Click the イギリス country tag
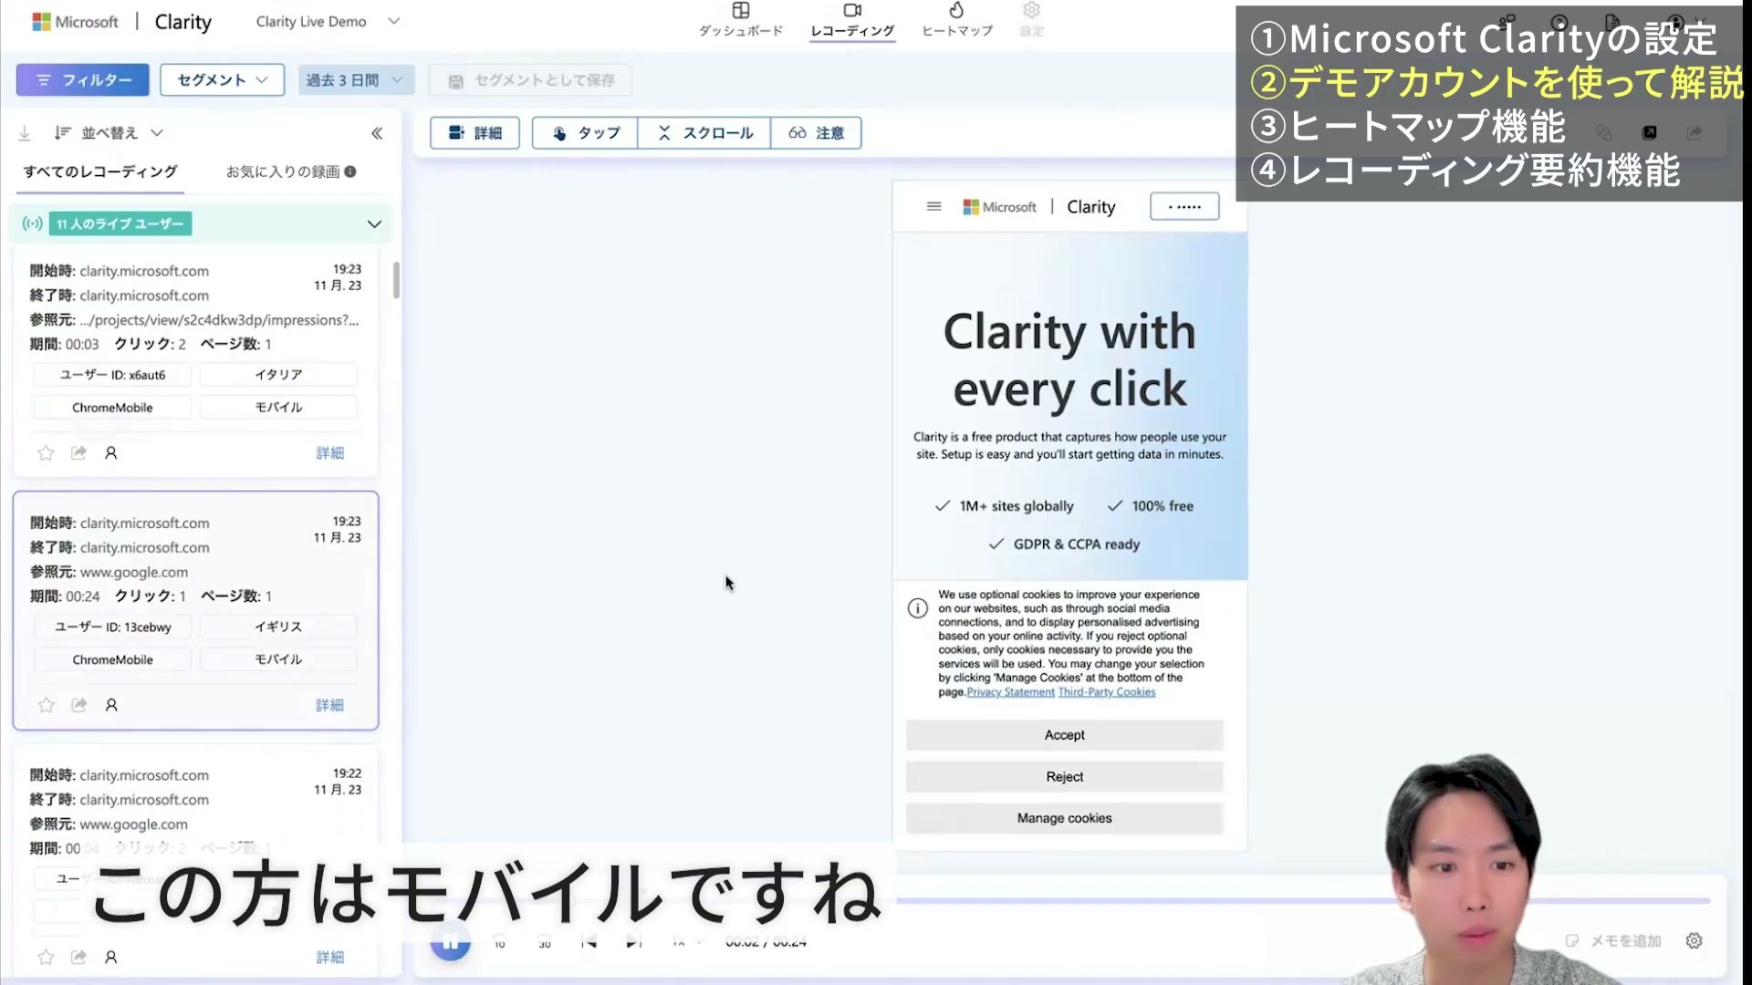The image size is (1752, 985). [278, 627]
